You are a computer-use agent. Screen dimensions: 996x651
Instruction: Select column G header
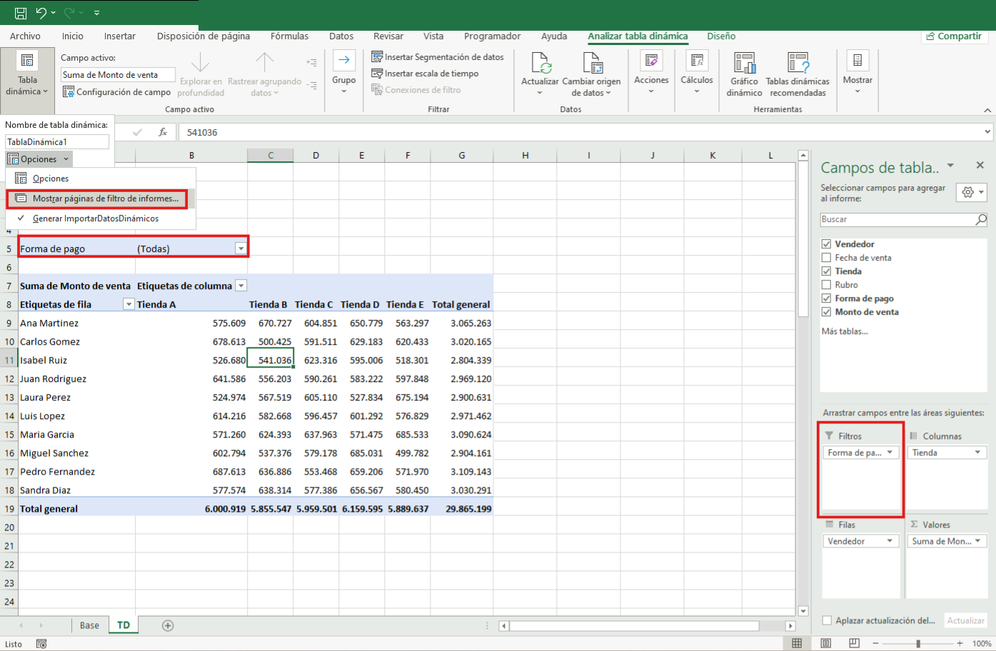tap(462, 155)
